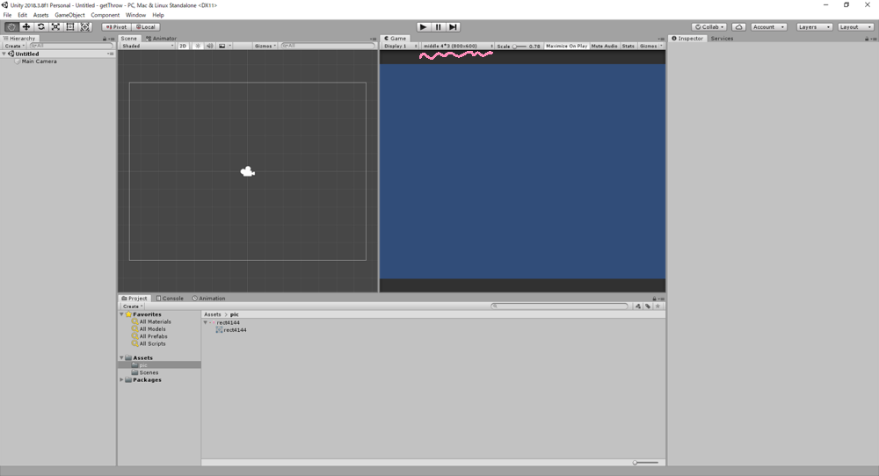This screenshot has width=879, height=476.
Task: Adjust the Game view Scale slider
Action: coord(519,47)
